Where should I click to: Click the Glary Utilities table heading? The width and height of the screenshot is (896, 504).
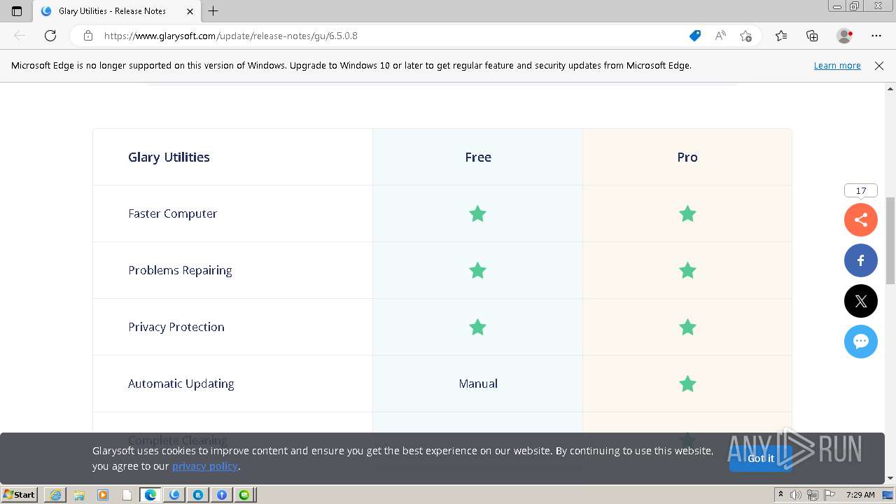point(169,157)
